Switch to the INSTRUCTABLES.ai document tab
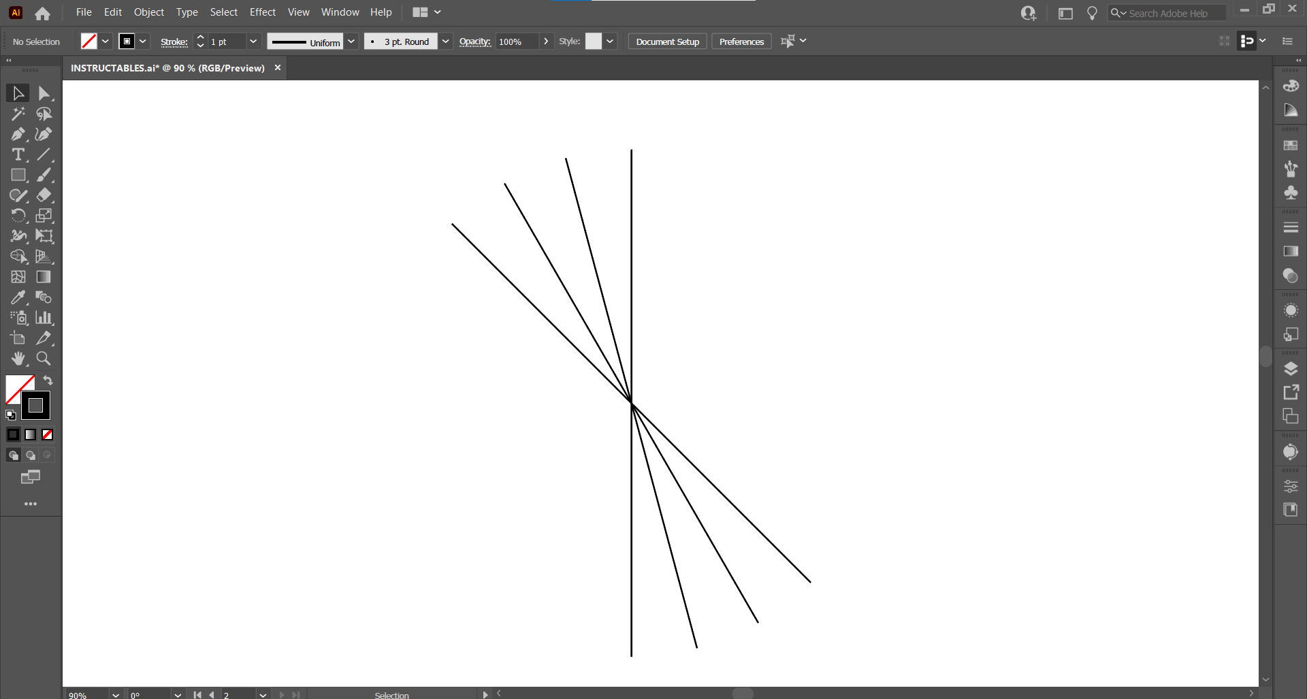The height and width of the screenshot is (699, 1307). tap(167, 67)
